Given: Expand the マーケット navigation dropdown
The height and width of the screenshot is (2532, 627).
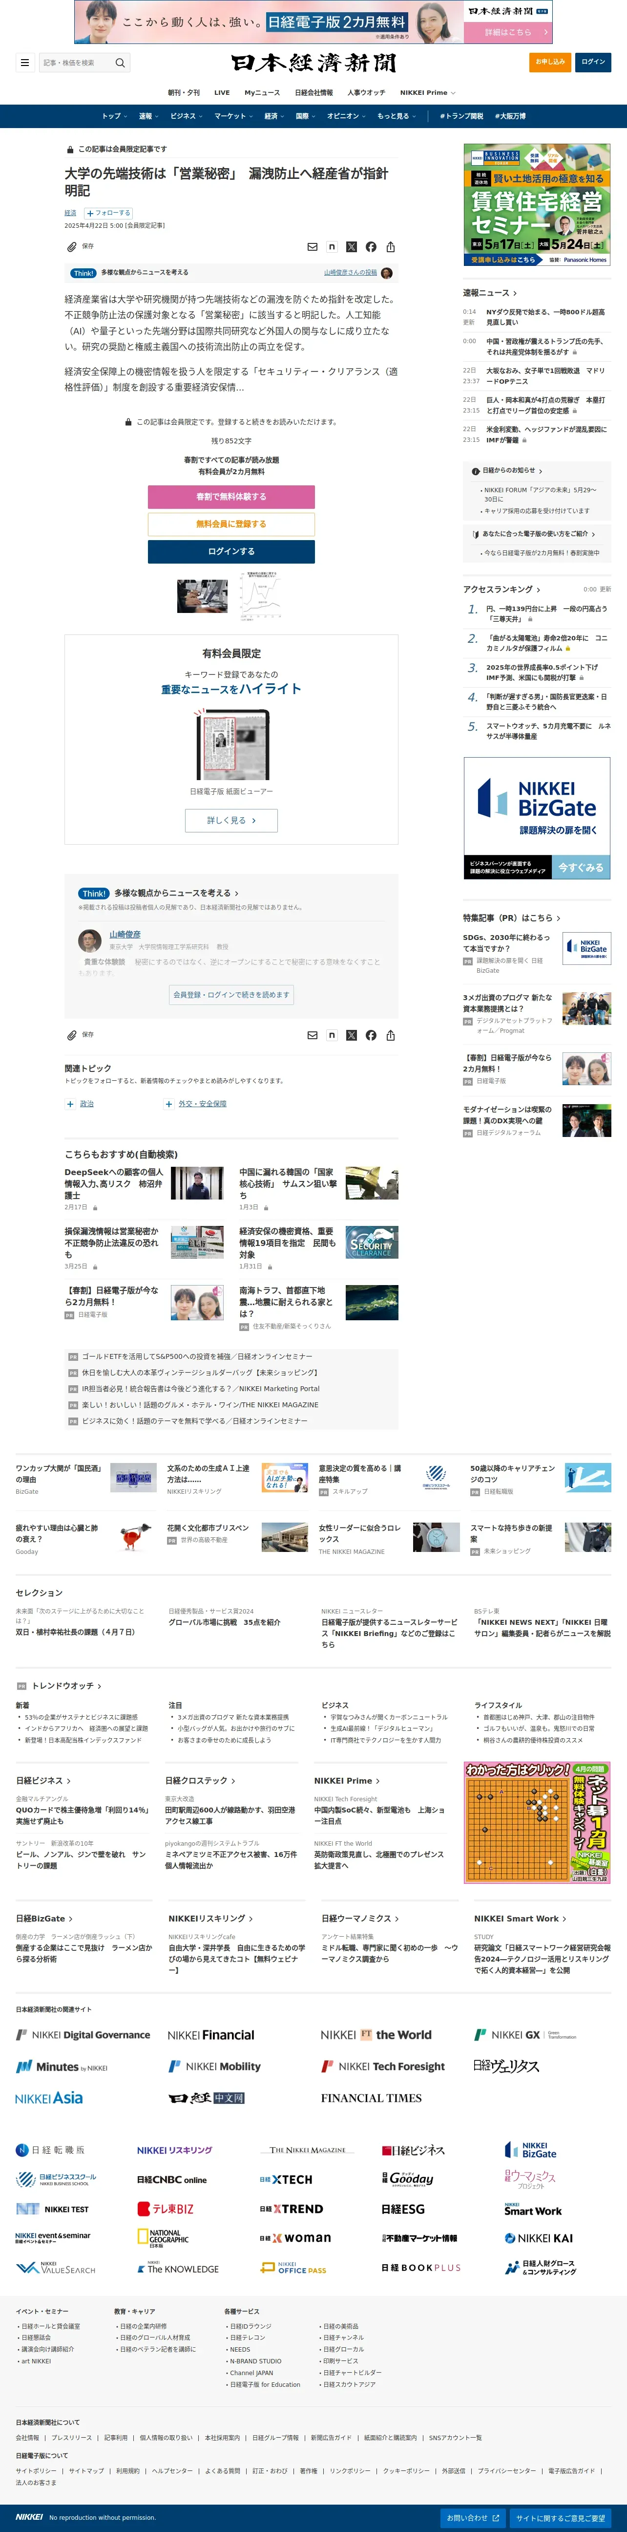Looking at the screenshot, I should point(233,116).
